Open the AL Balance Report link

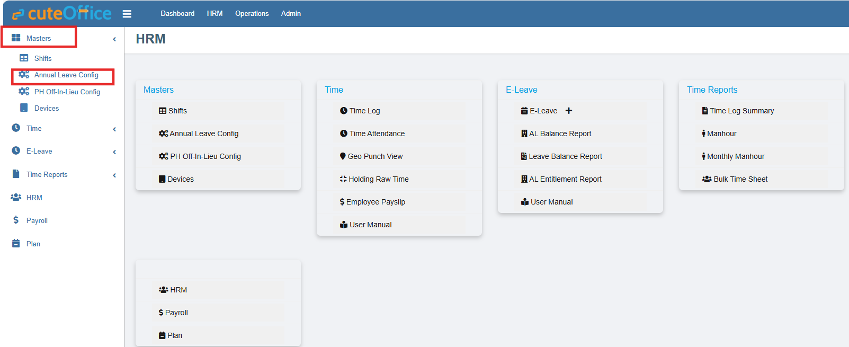pos(560,134)
